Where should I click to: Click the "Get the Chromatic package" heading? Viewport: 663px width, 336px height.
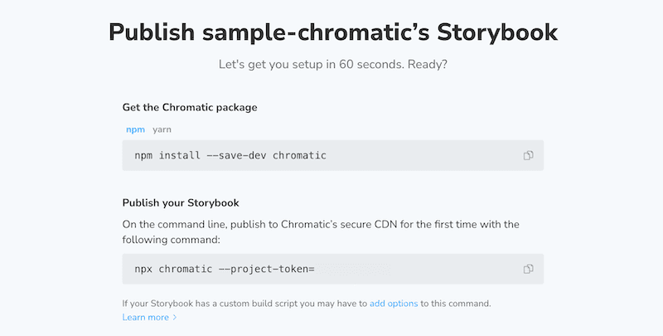(x=190, y=108)
